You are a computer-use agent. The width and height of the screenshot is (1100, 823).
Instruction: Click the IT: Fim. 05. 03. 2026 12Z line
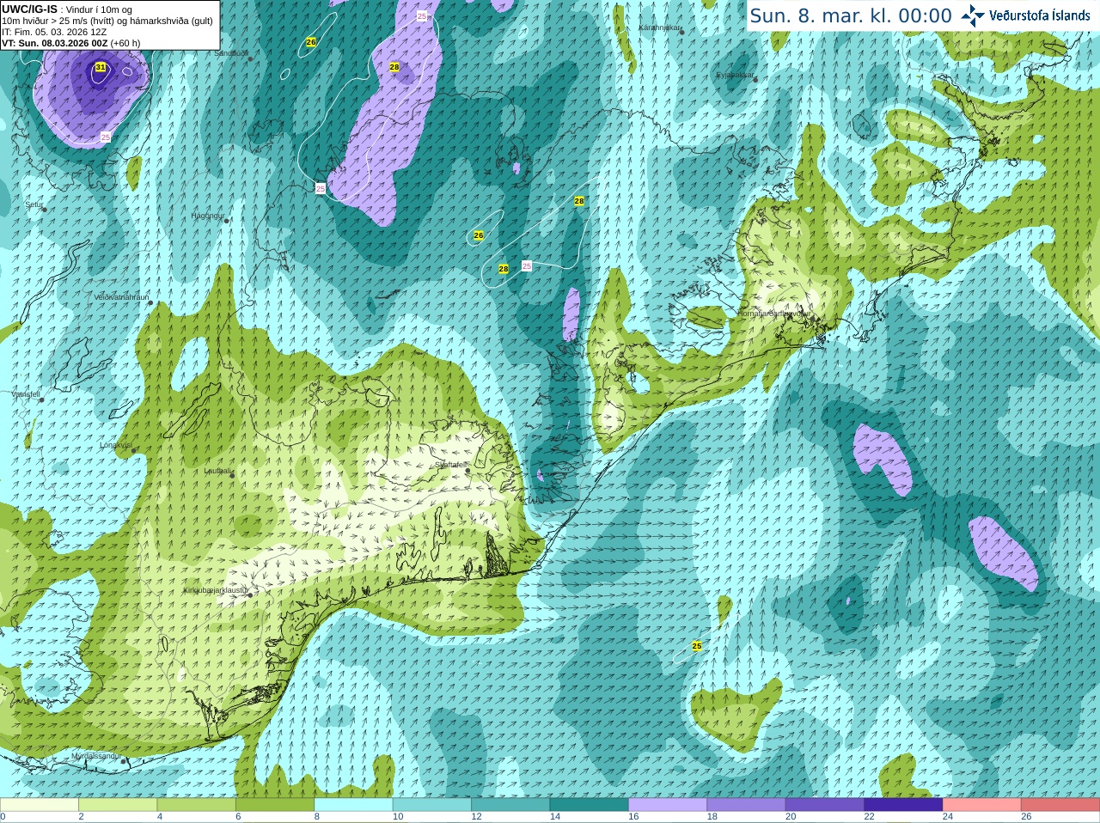[x=54, y=32]
